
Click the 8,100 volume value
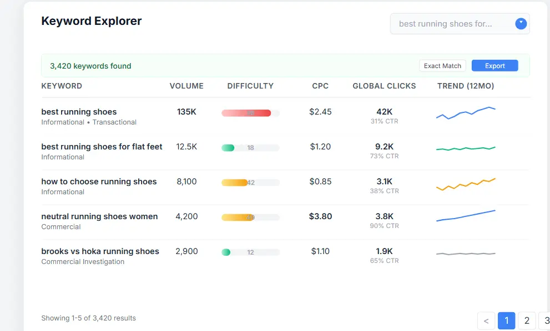pos(186,182)
